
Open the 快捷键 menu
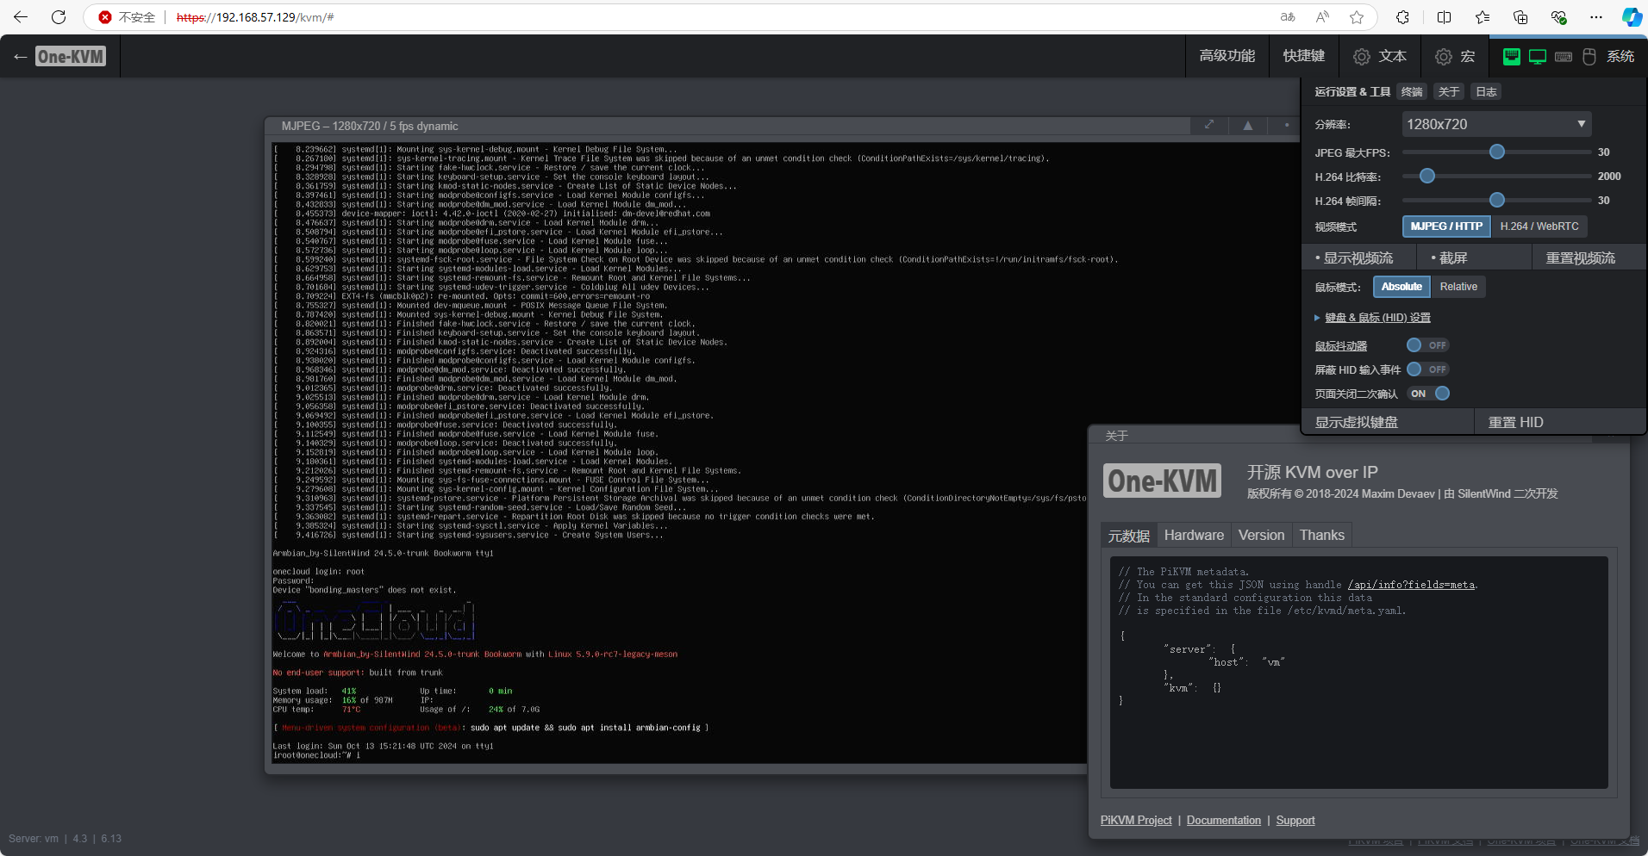pyautogui.click(x=1303, y=57)
